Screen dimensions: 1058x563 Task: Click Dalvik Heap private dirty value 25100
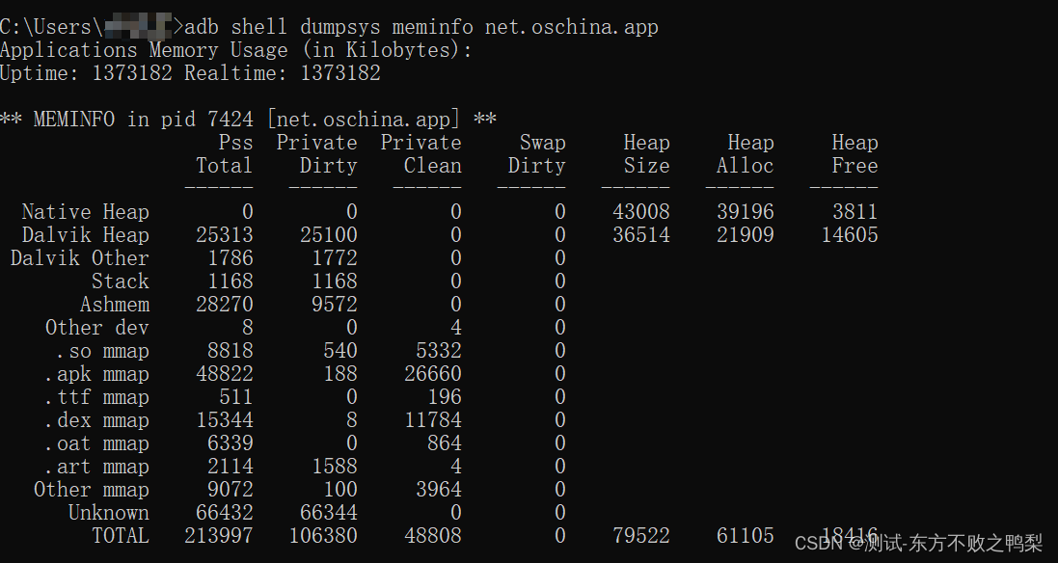pyautogui.click(x=329, y=234)
